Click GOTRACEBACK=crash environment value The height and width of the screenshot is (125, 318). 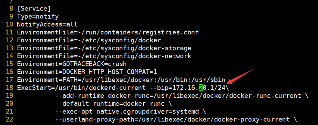tap(94, 64)
